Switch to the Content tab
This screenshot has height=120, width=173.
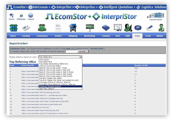(x=106, y=36)
